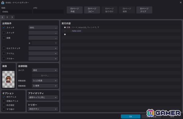The height and width of the screenshot is (119, 183).
Task: Open プライオリティ dropdown 通常キャラと同じ
Action: pyautogui.click(x=43, y=97)
